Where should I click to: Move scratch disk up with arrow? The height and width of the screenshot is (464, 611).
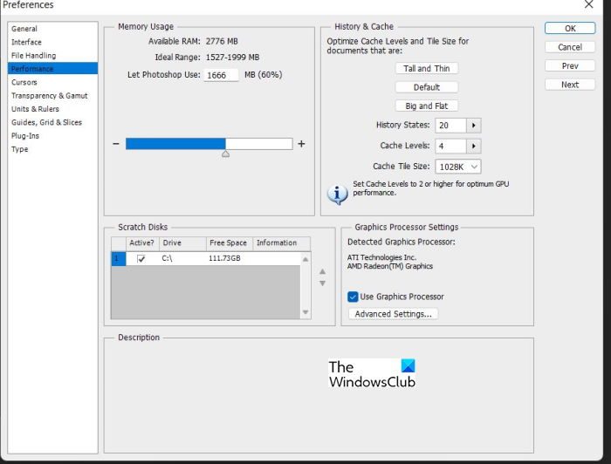pos(322,271)
